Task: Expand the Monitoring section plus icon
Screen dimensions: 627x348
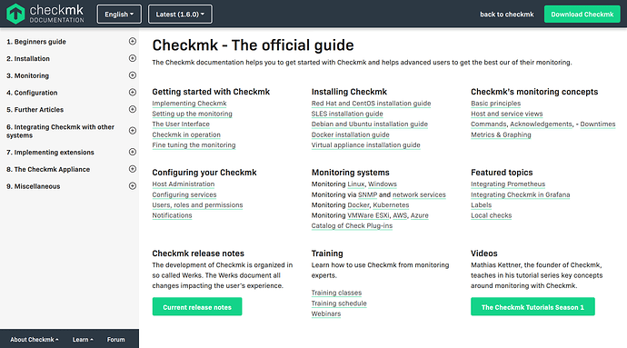Action: click(133, 75)
